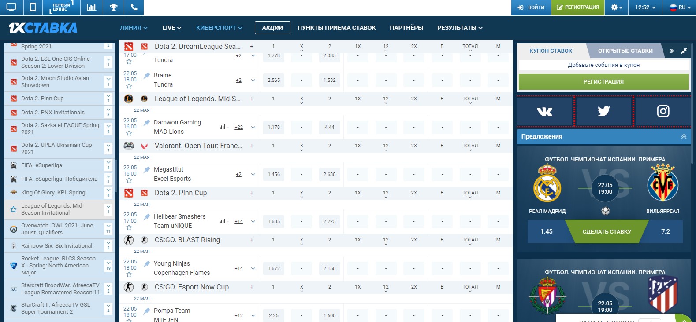Open the ПАРТНЁРЫ link
Image resolution: width=696 pixels, height=322 pixels.
tap(406, 28)
